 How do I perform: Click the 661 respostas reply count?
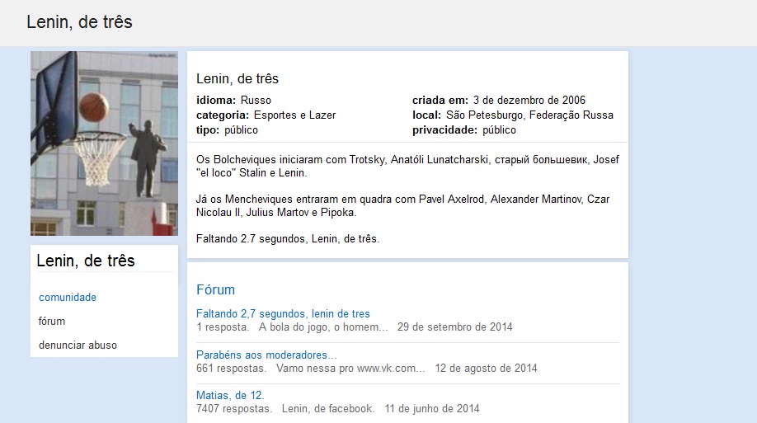point(231,369)
